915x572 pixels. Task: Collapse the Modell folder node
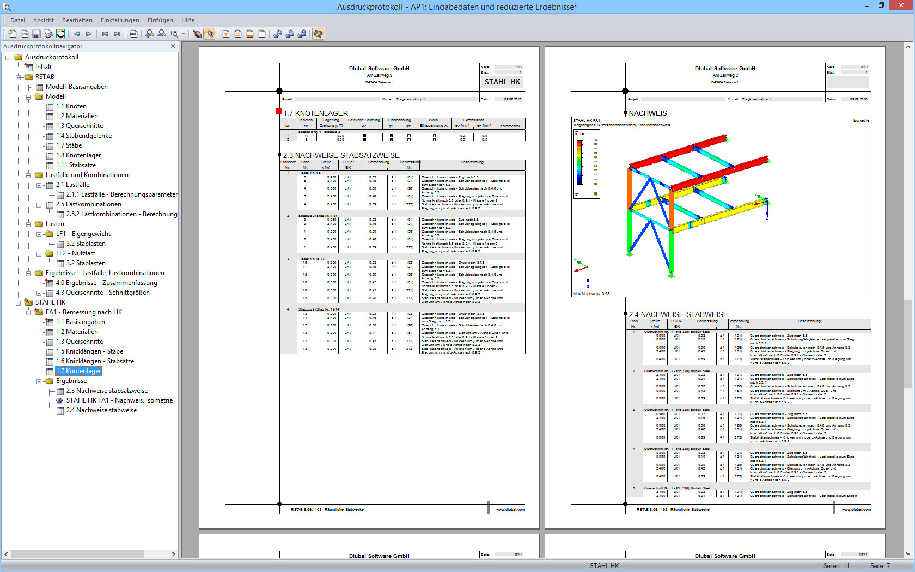coord(29,96)
